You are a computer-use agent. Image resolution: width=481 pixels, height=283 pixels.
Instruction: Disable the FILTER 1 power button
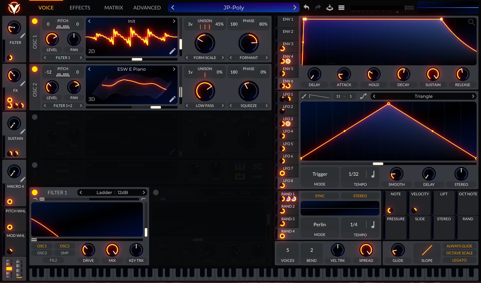pos(35,192)
